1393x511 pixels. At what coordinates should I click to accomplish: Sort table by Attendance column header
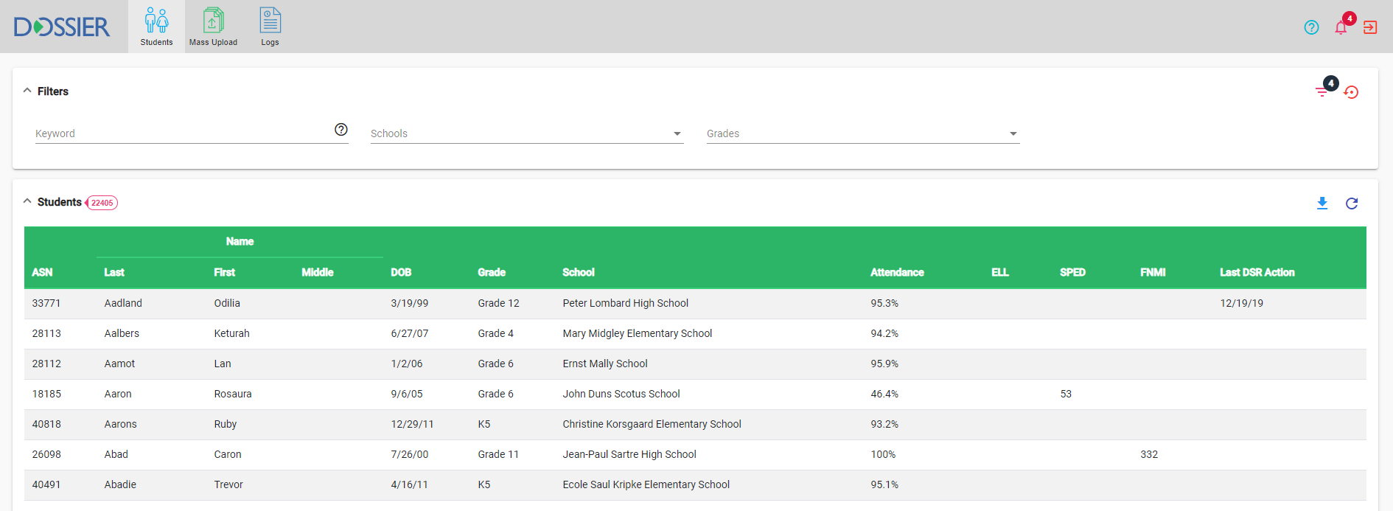897,272
